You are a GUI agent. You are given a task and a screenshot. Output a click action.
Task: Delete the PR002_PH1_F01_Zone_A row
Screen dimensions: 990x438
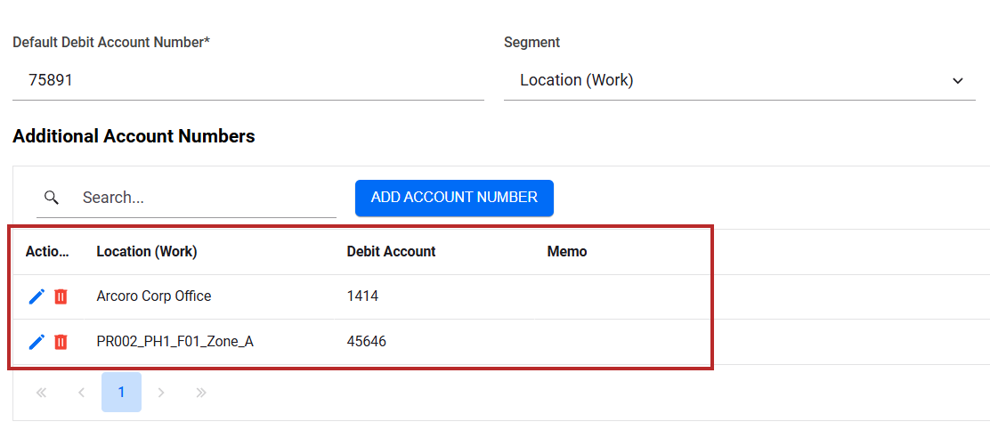[61, 342]
